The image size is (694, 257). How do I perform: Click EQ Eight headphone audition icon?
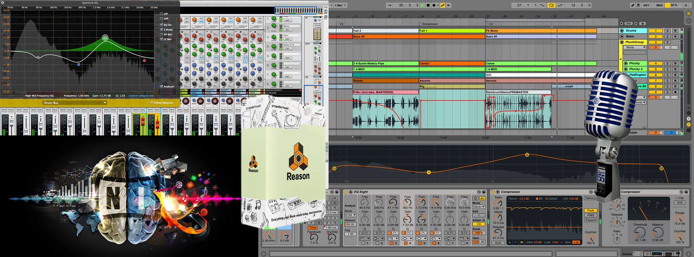tap(475, 198)
